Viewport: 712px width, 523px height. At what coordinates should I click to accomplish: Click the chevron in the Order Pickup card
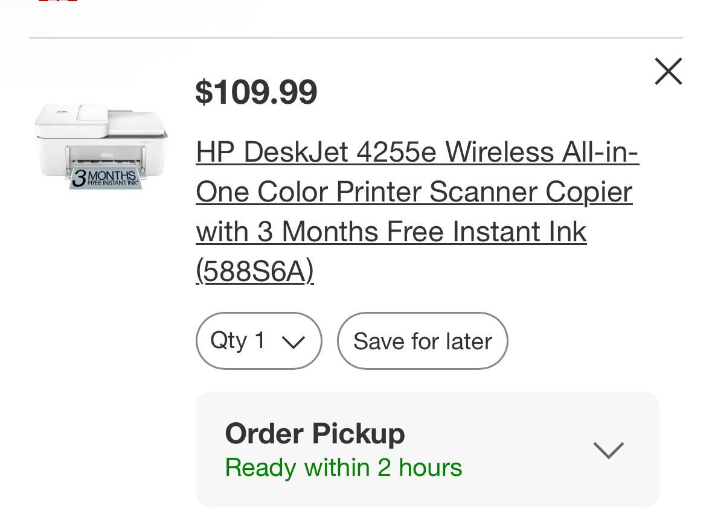pos(608,450)
